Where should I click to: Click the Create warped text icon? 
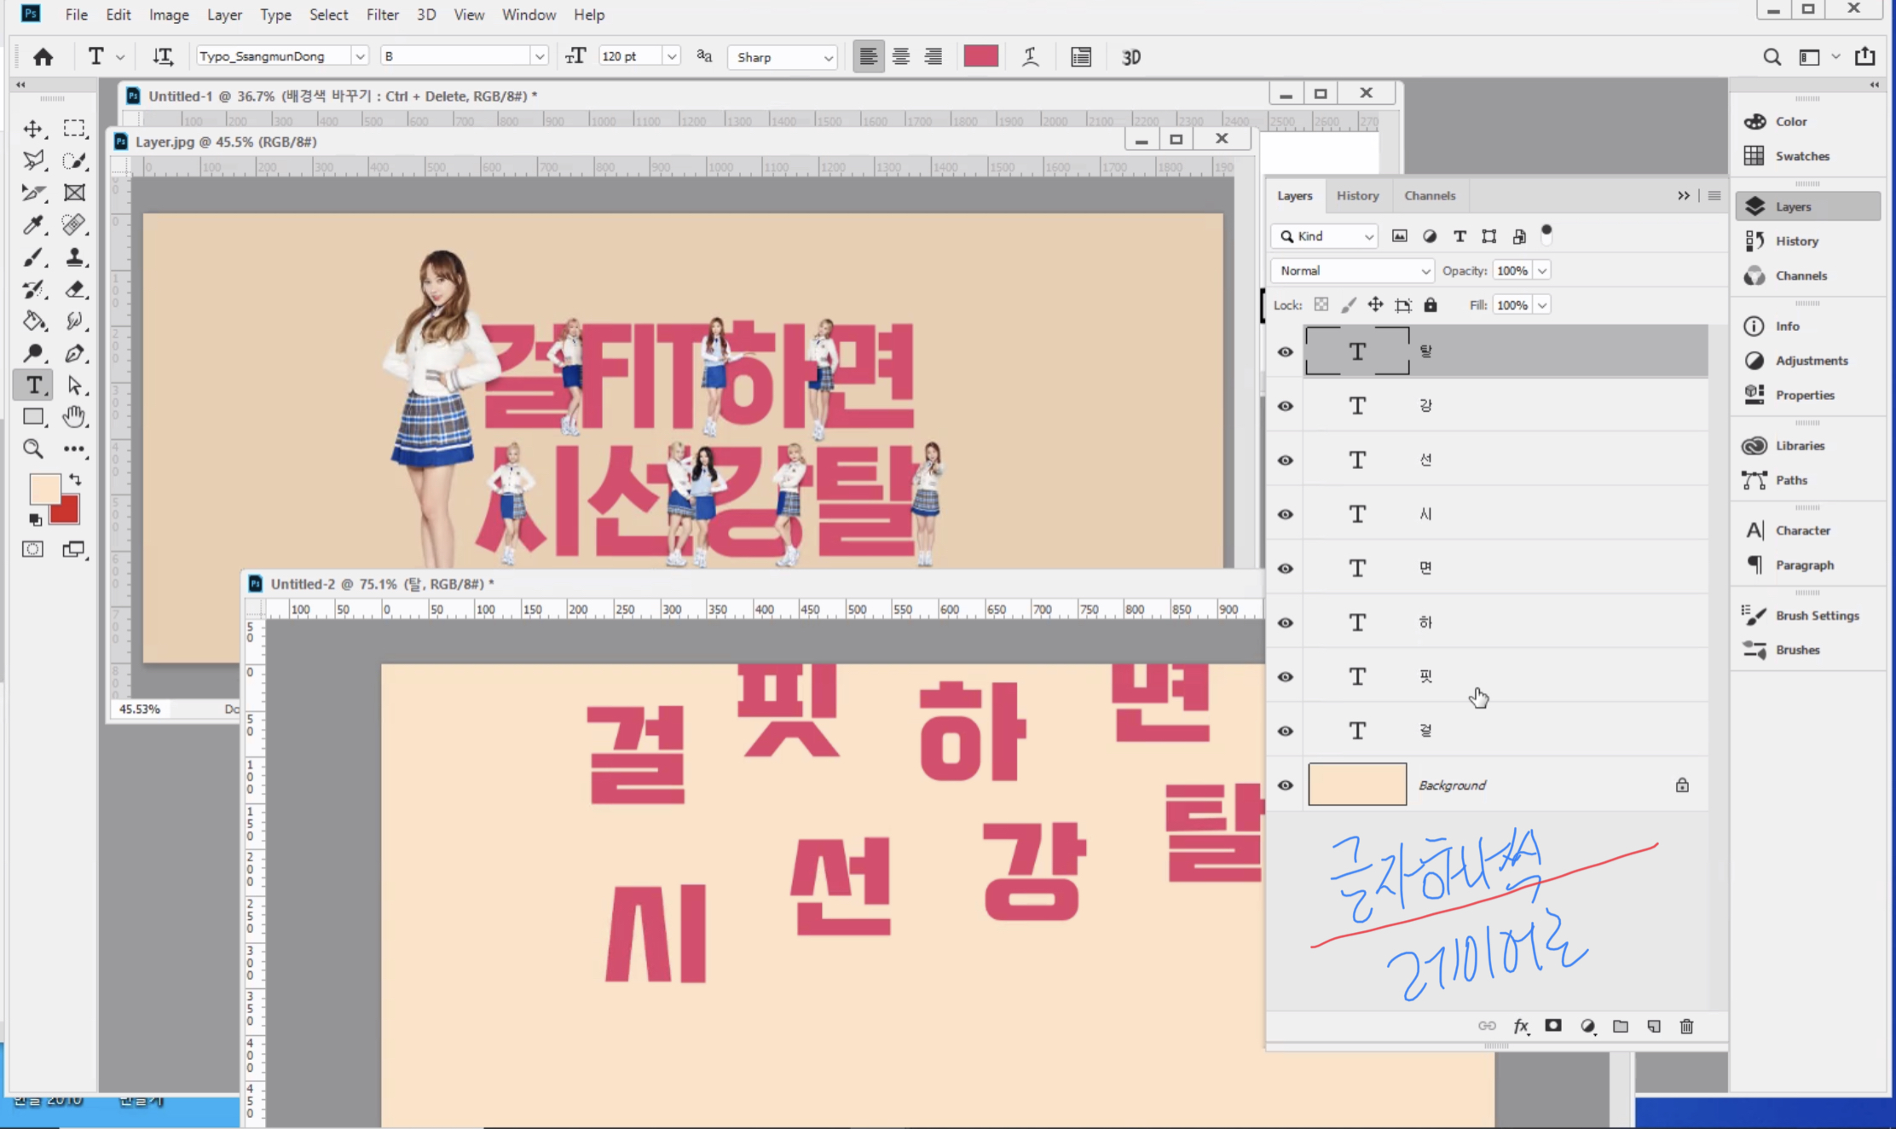click(x=1030, y=57)
